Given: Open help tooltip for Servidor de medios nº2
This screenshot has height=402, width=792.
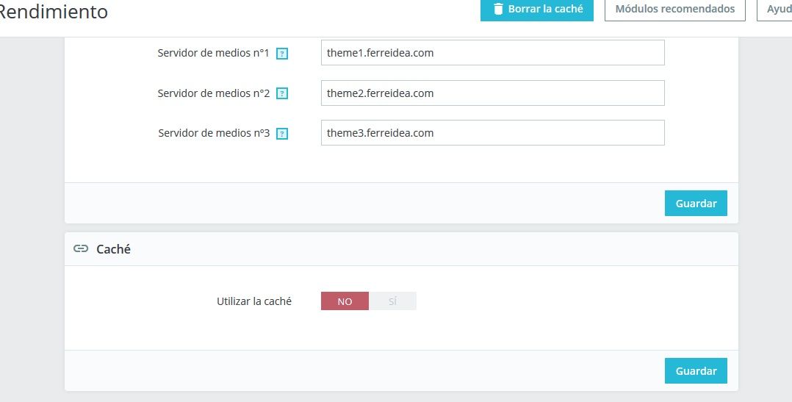Looking at the screenshot, I should 282,93.
